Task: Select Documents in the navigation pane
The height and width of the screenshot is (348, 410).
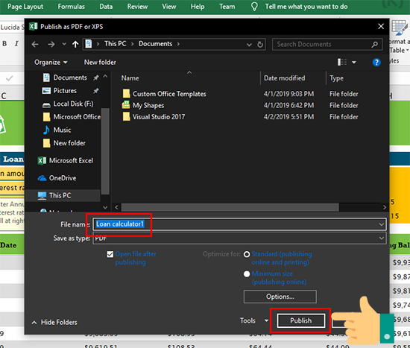Action: click(x=70, y=77)
